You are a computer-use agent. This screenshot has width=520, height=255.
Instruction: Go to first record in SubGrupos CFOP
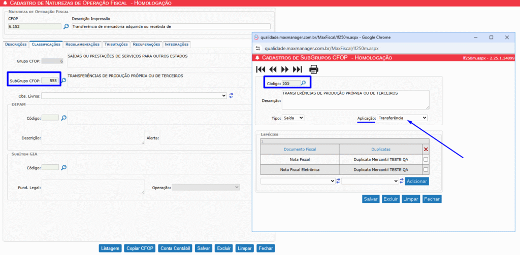[x=261, y=69]
